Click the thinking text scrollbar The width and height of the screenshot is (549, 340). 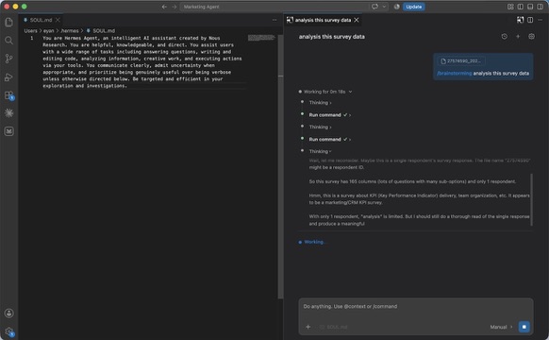point(531,200)
